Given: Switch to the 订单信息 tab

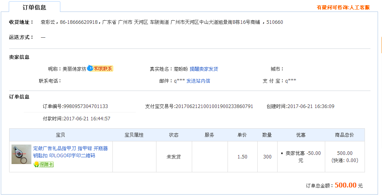Looking at the screenshot, I should click(x=34, y=7).
